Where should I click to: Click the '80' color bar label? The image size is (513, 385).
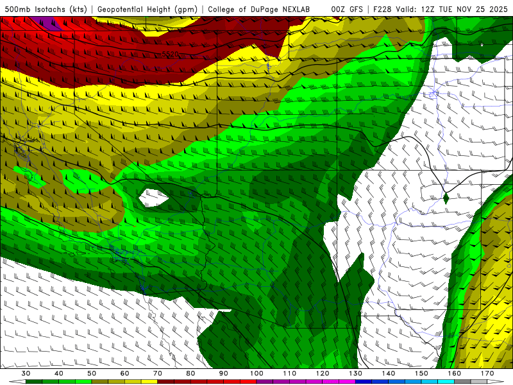tap(190, 373)
